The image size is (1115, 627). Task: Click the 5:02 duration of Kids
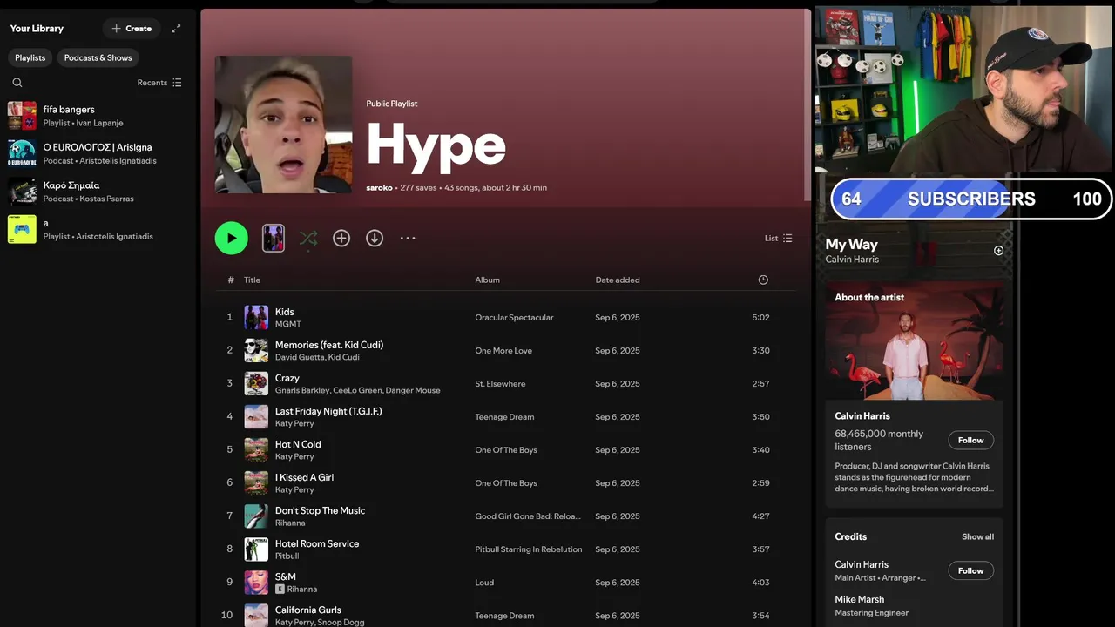pos(760,318)
